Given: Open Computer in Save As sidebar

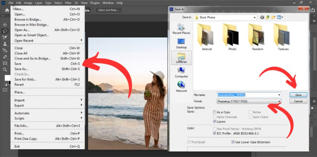Looking at the screenshot, I should click(181, 72).
